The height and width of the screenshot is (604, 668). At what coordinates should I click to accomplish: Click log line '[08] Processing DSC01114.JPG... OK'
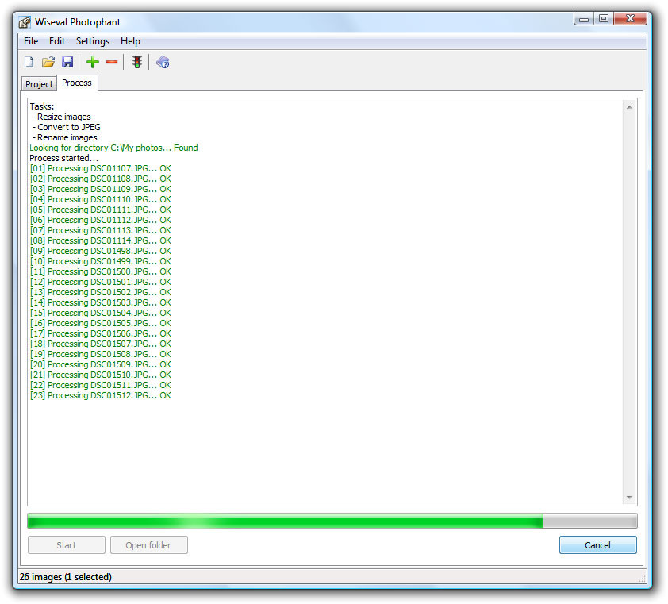click(101, 240)
